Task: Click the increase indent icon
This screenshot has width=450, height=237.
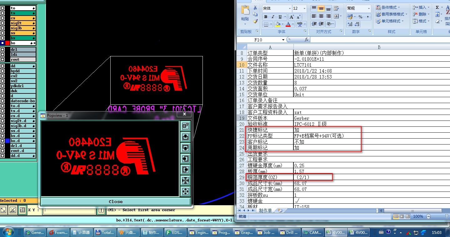Action: (x=321, y=24)
